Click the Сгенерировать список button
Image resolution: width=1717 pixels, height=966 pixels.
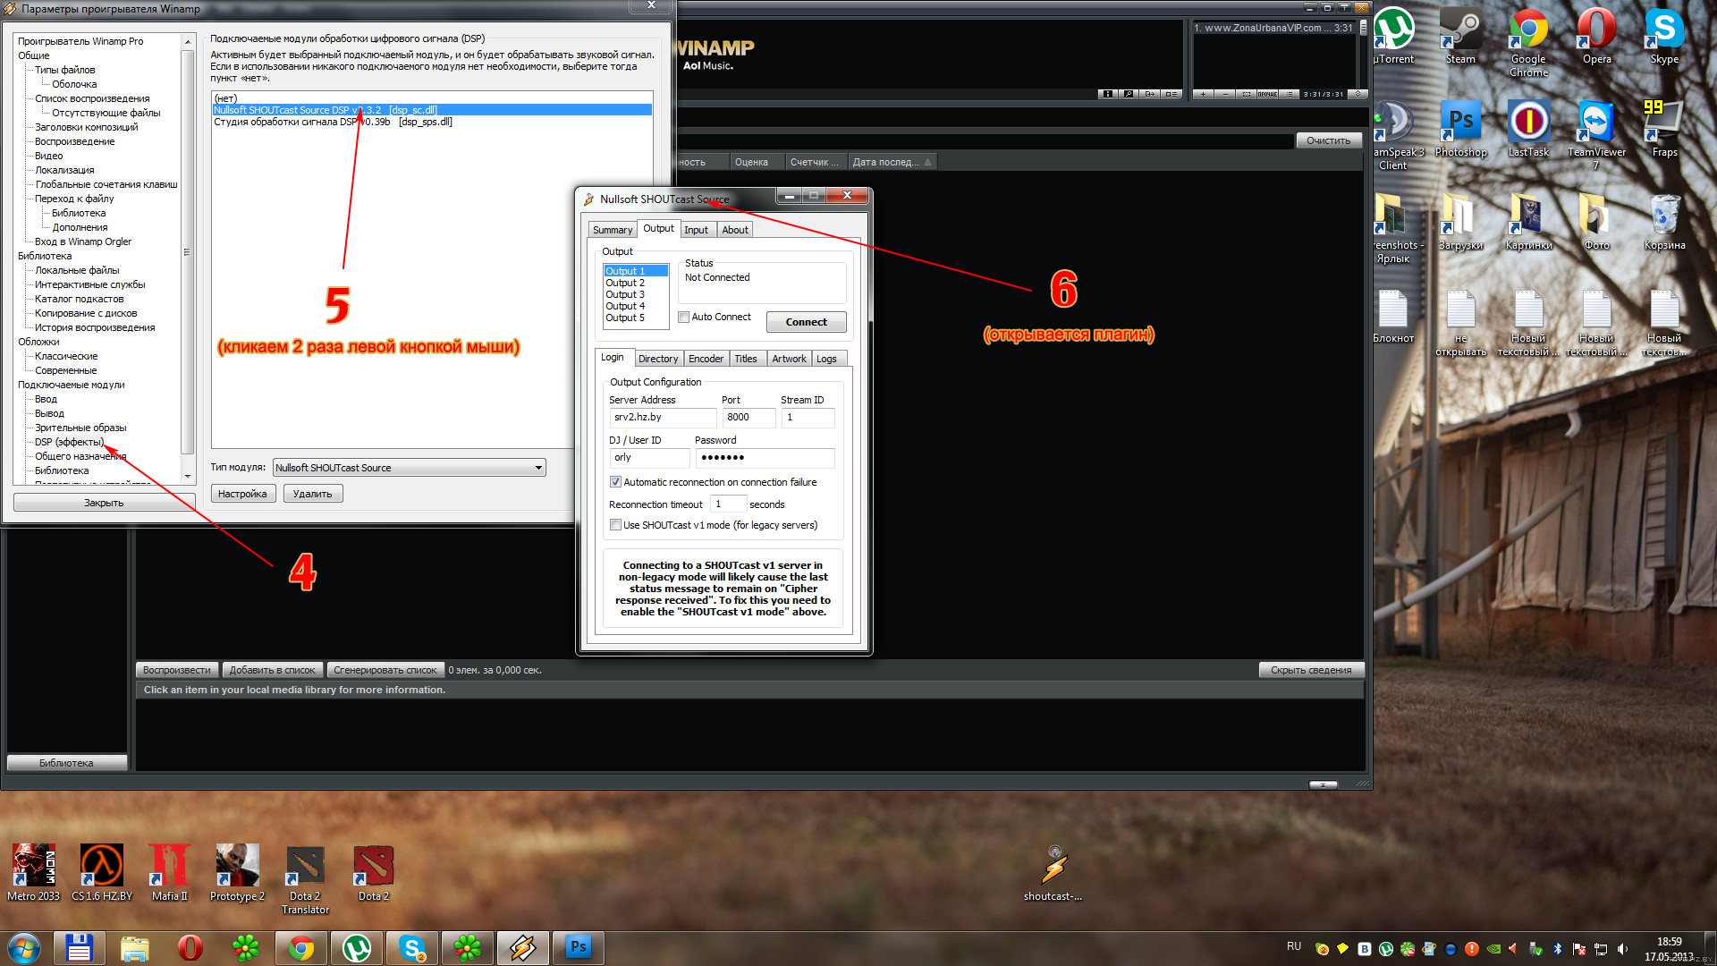(x=385, y=670)
